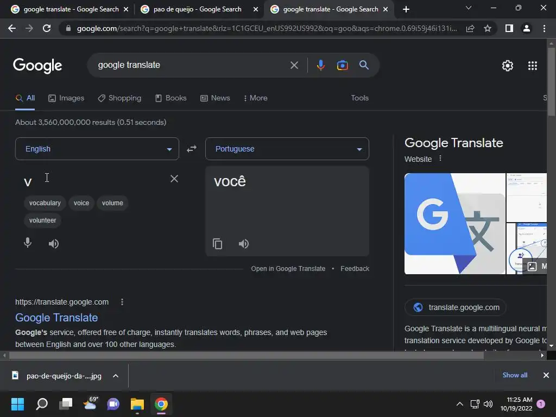Swap English and Portuguese languages
Screen dimensions: 556x417
coord(192,149)
